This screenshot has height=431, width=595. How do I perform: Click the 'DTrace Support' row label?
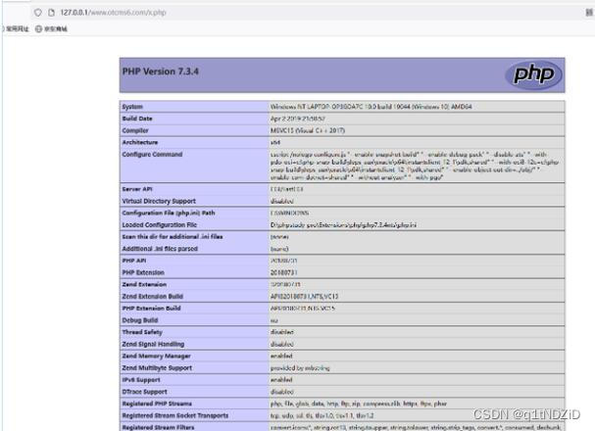[x=144, y=392]
